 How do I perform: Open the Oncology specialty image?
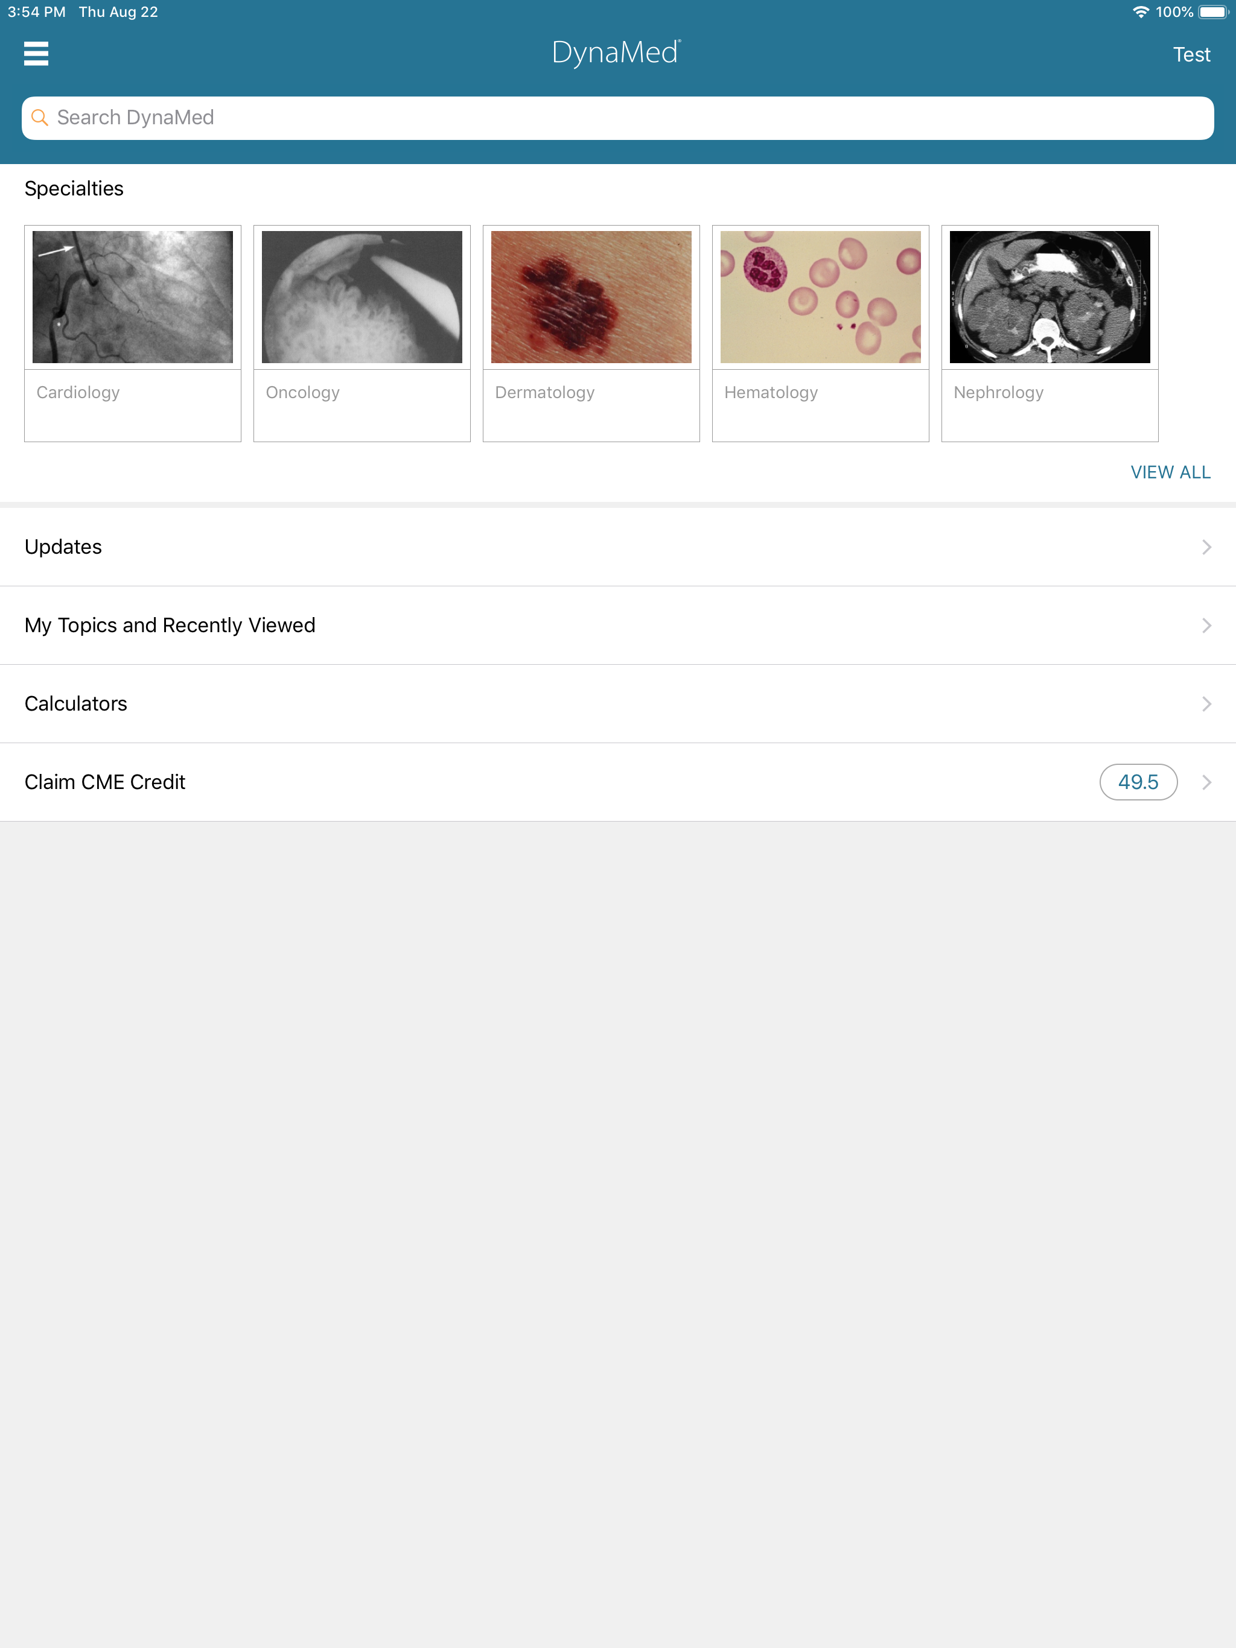[362, 297]
